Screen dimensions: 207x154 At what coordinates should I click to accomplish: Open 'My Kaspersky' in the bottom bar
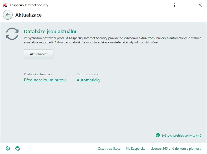tap(135, 149)
